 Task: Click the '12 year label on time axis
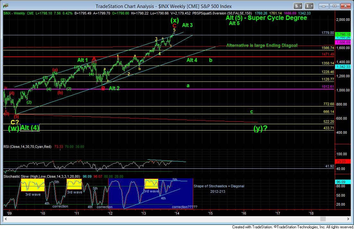(x=110, y=213)
